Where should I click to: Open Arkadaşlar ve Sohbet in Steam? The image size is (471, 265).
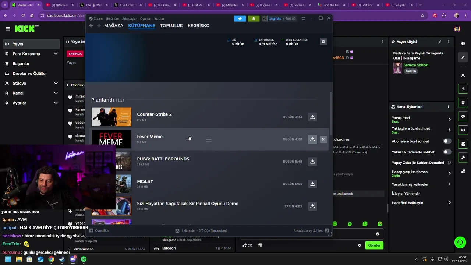click(311, 230)
